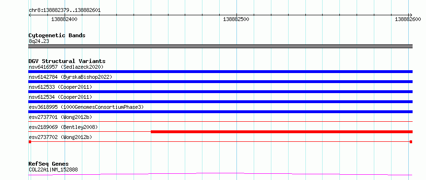
Task: Click the gray 8q24.23 cytogenetic band bar
Action: [221, 46]
